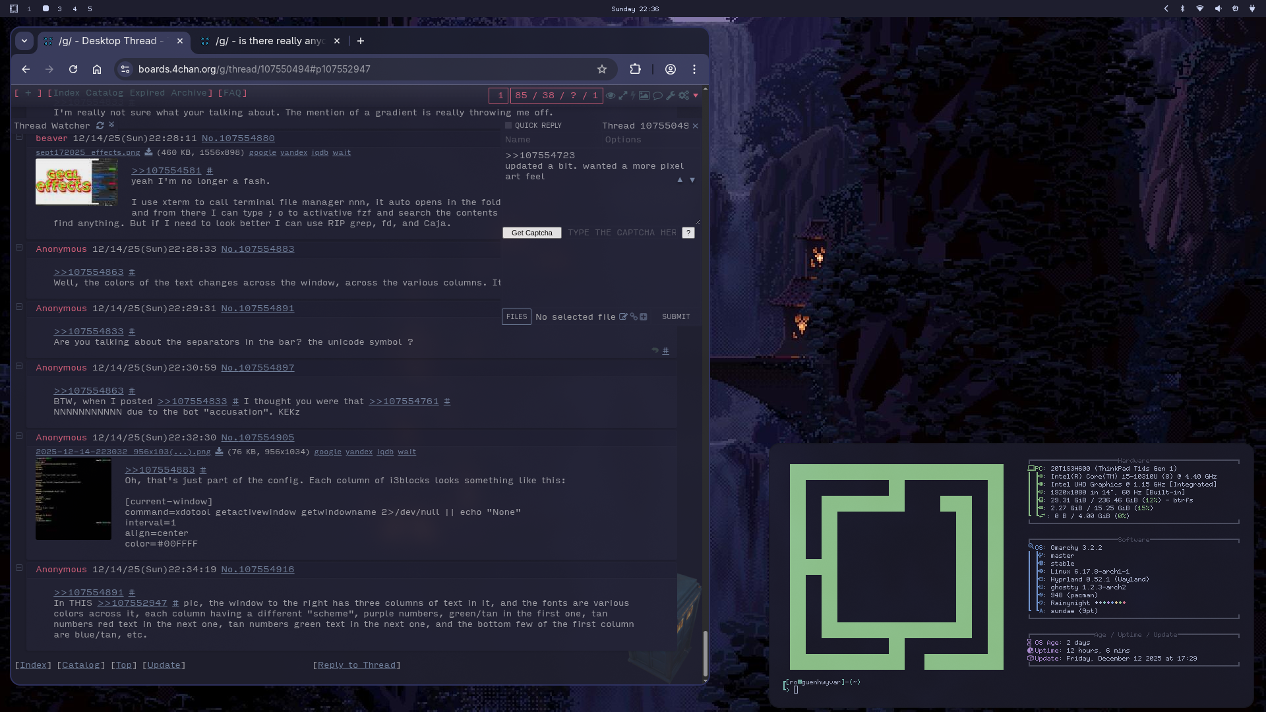Expand board list with [+] toggle
Screen dimensions: 1266x712
(28, 93)
